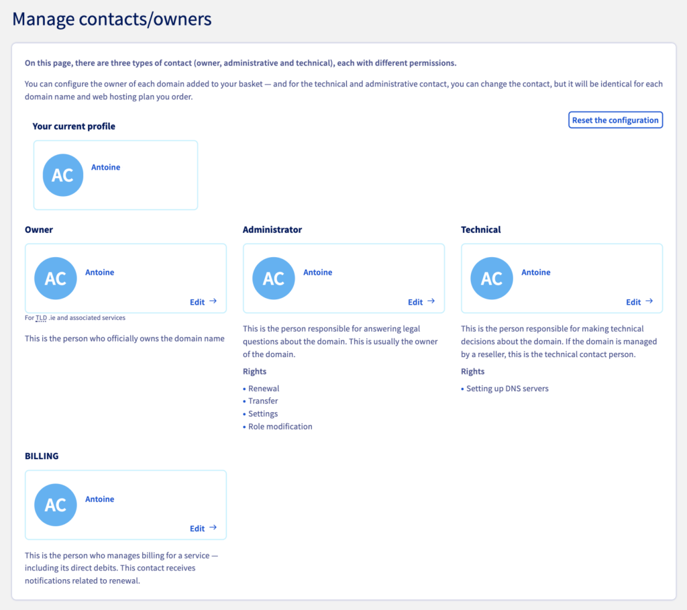Image resolution: width=687 pixels, height=610 pixels.
Task: Open Antoine link in Owner card
Action: (x=99, y=272)
